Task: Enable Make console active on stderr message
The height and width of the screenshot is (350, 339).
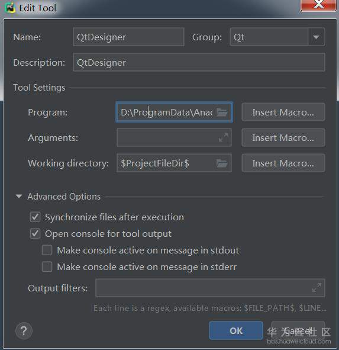Action: [47, 266]
